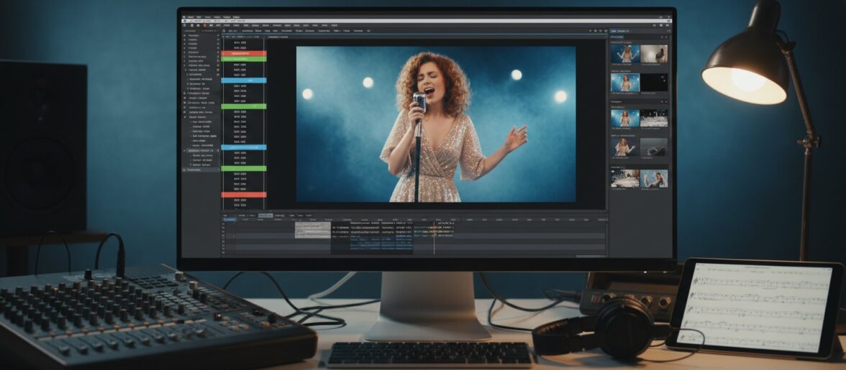Screen dimensions: 846x370
Task: Select the highlighted singer thumbnail with light border
Action: [x=625, y=83]
